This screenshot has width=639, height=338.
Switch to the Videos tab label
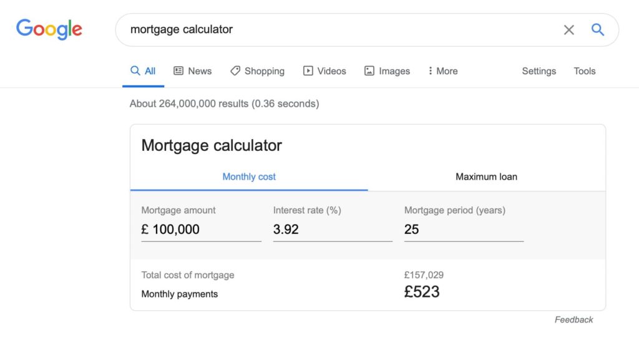click(x=332, y=71)
